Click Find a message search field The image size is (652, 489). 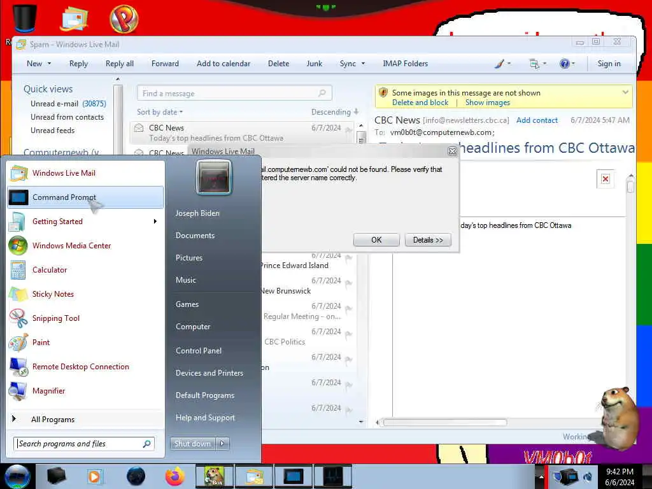click(234, 93)
